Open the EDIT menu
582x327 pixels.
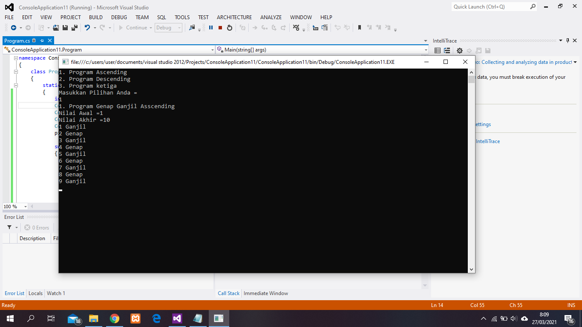27,17
